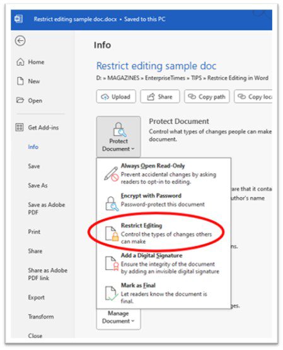Click the Encrypt with Password padlock icon

click(x=112, y=203)
